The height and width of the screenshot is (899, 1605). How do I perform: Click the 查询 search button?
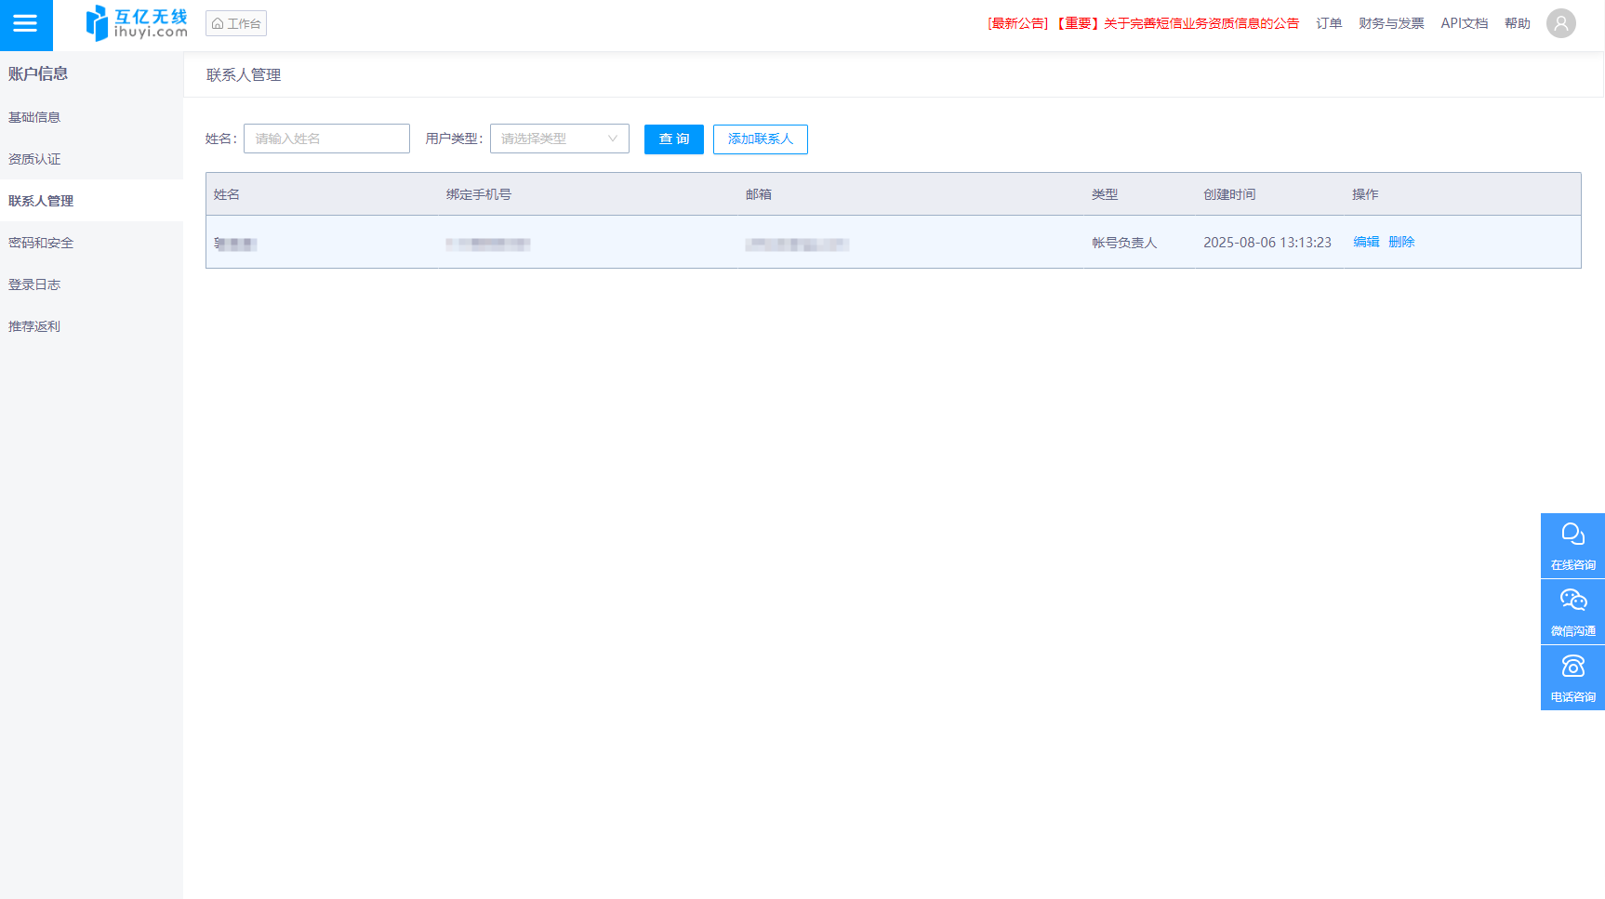click(673, 139)
